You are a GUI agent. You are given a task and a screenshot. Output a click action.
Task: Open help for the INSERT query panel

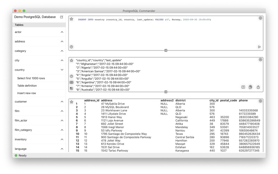[72, 47]
